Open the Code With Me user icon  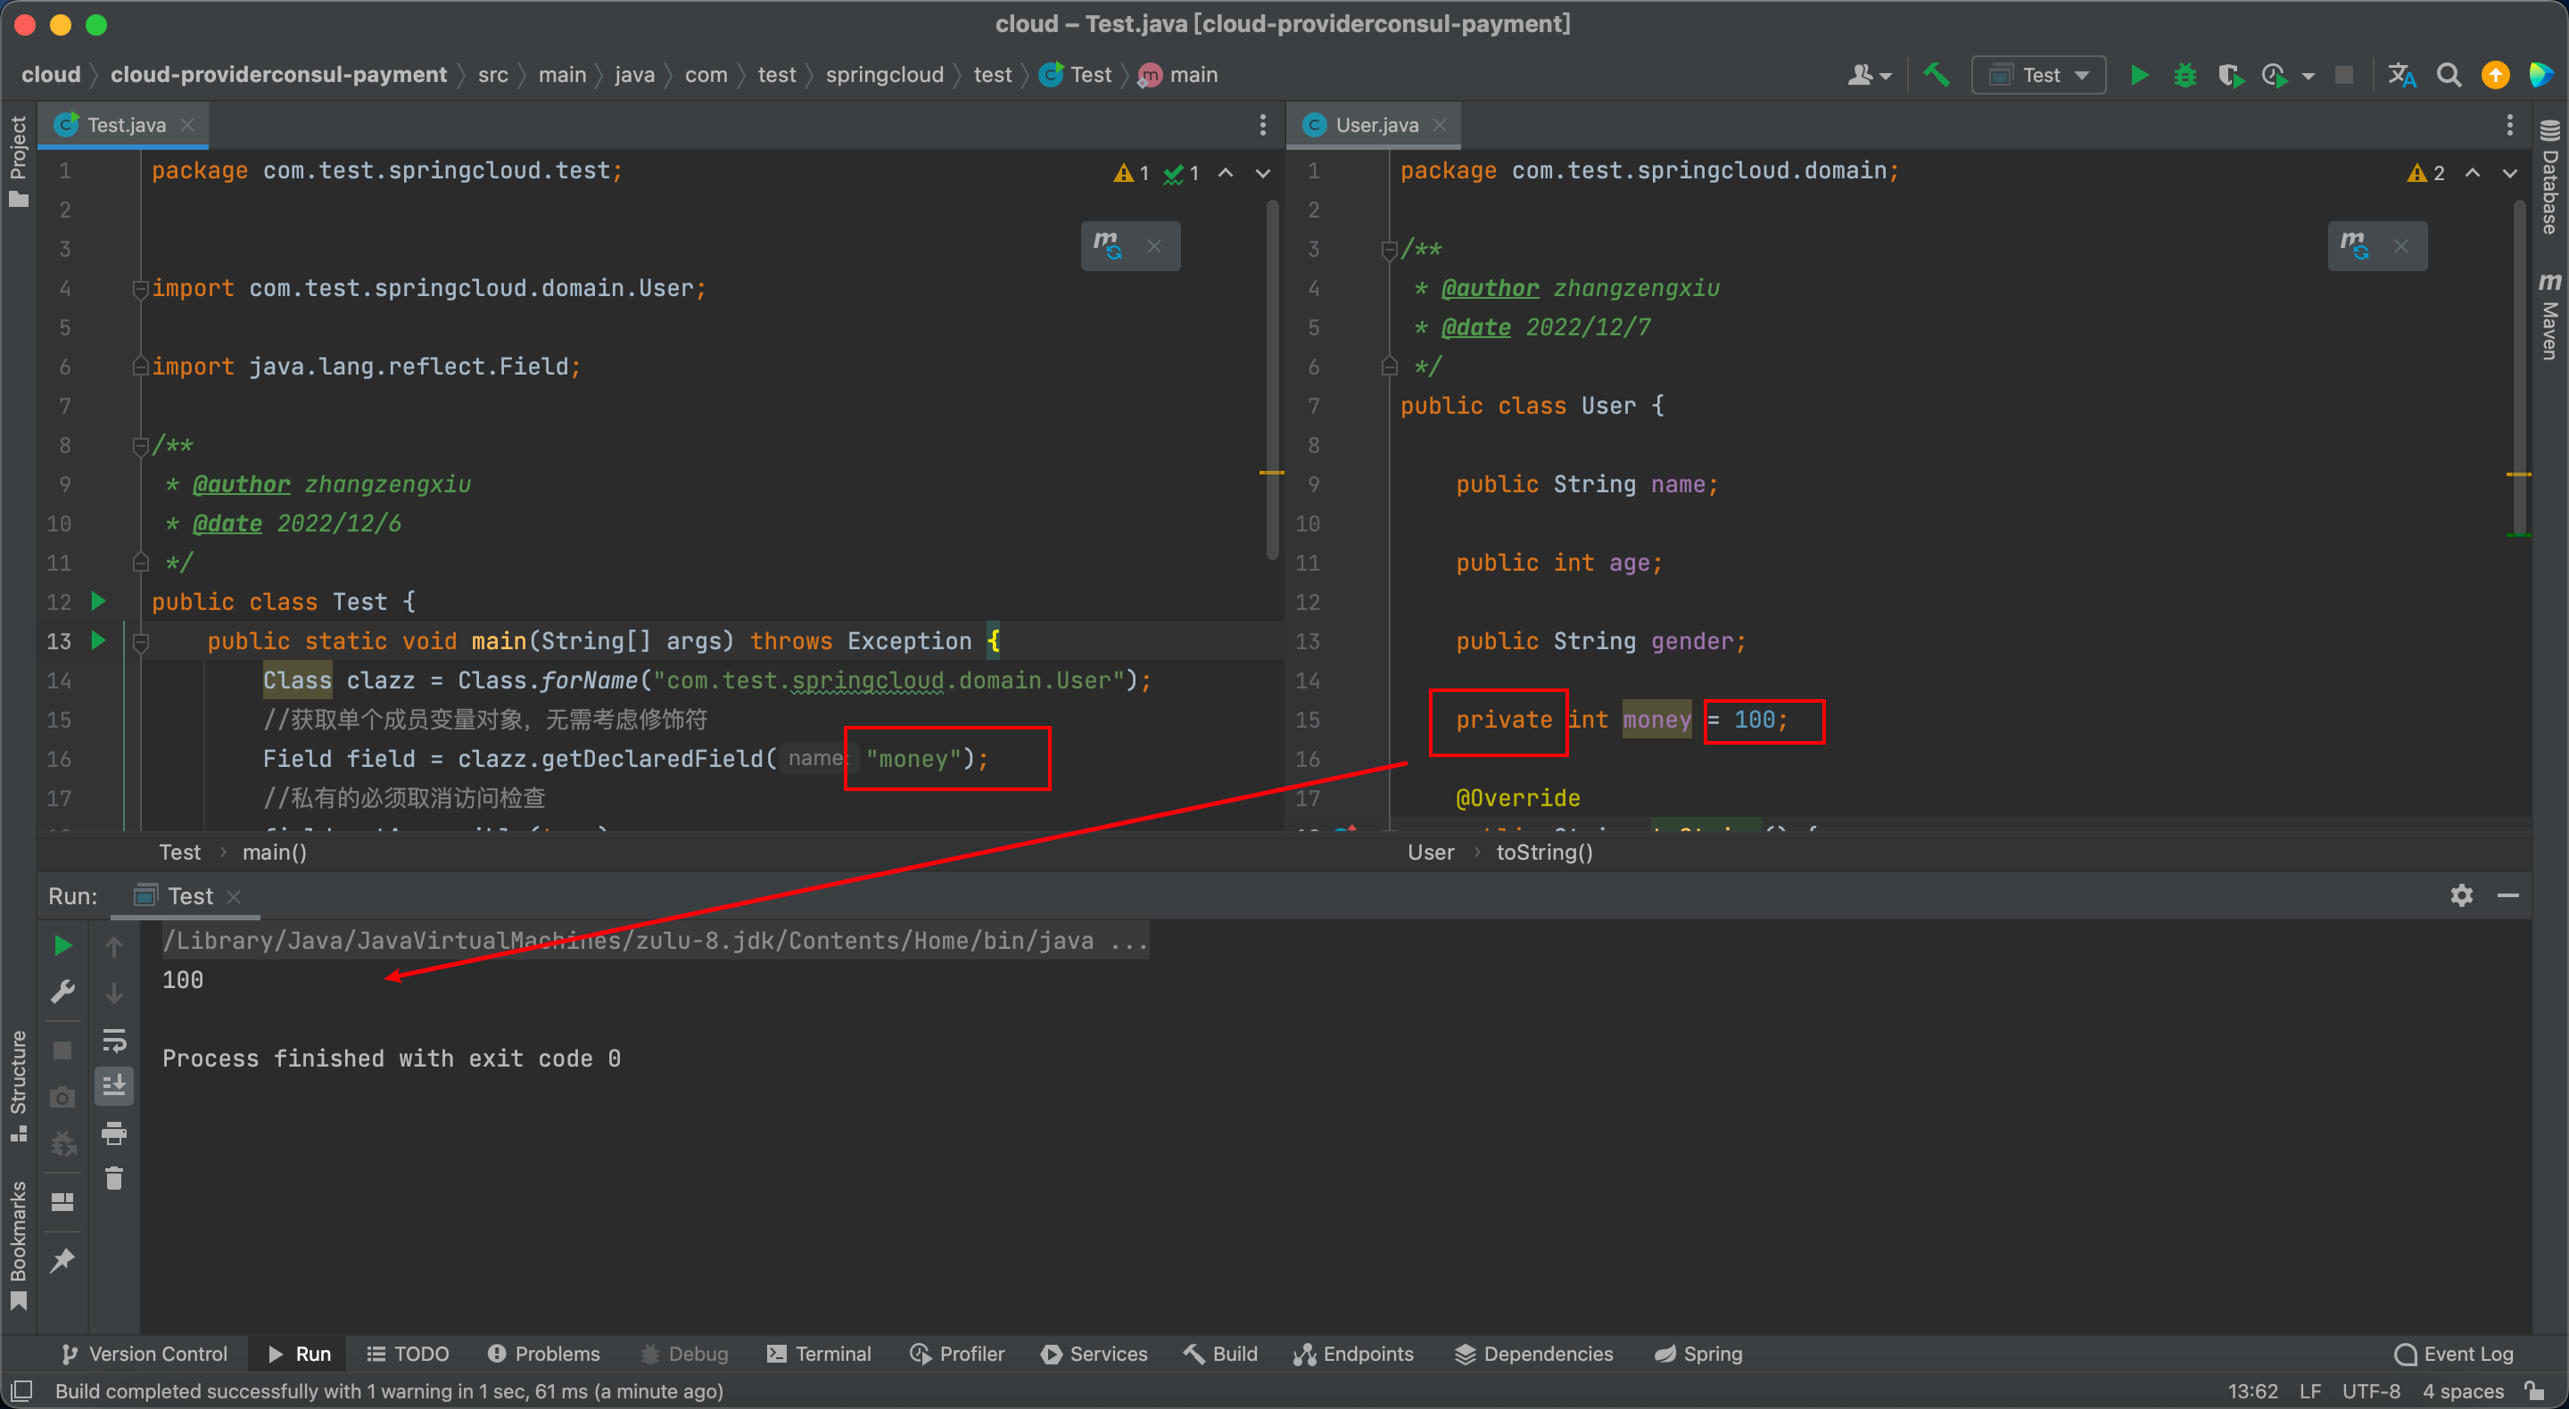click(1860, 75)
